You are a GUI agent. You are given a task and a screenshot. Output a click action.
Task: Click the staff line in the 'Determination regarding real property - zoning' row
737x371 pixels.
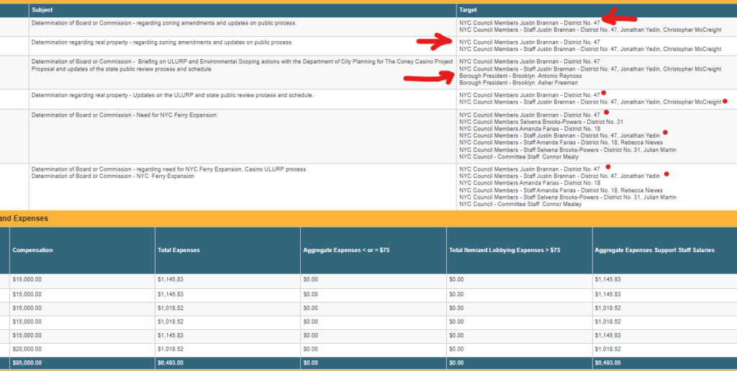coord(590,49)
